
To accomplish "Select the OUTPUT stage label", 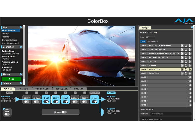I will pos(111,93).
